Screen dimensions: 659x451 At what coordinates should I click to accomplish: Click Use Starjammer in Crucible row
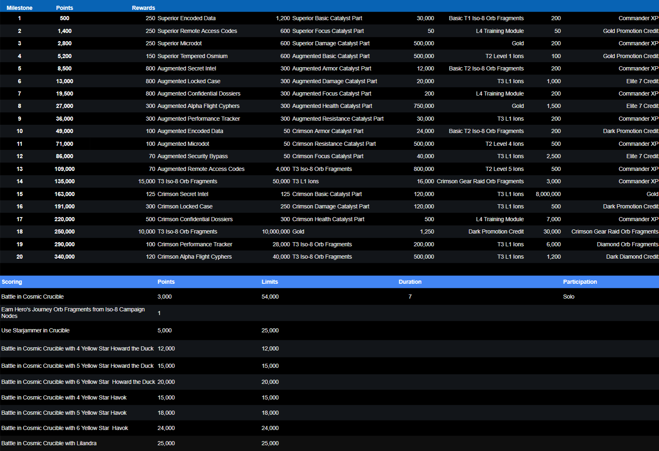click(x=35, y=330)
